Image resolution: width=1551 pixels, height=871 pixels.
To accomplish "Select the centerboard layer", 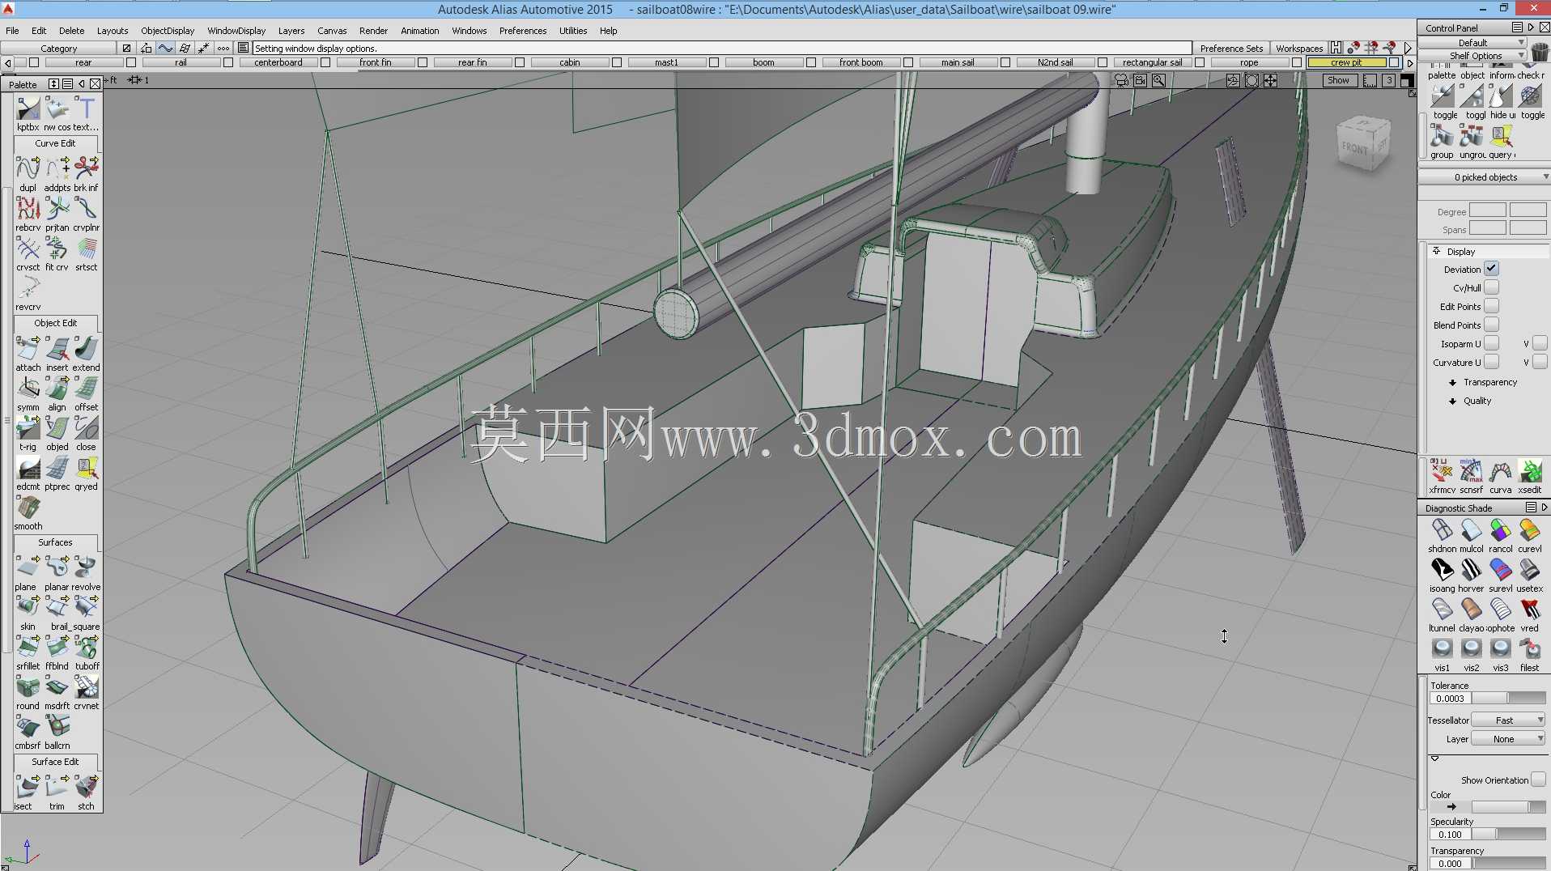I will (278, 62).
